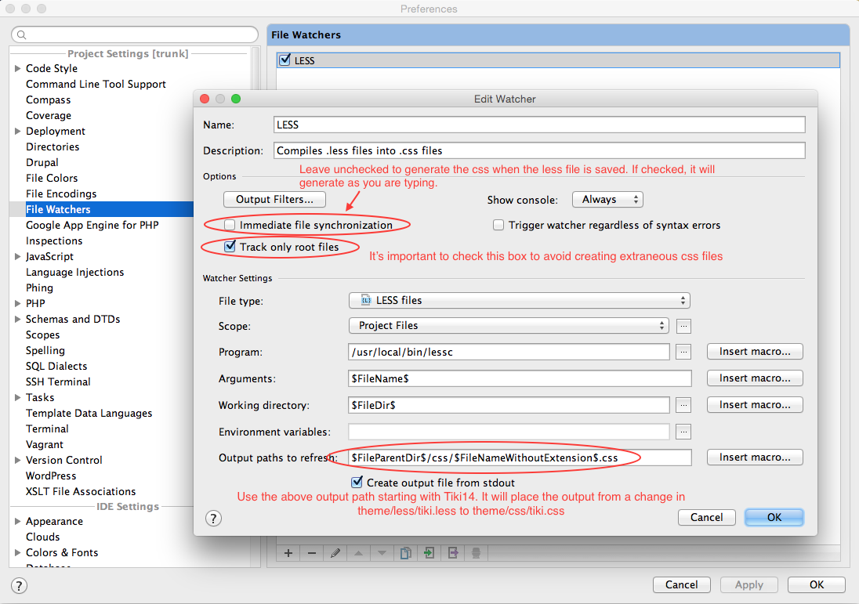The image size is (859, 604).
Task: Enable Trigger watcher regardless of syntax errors
Action: coord(498,225)
